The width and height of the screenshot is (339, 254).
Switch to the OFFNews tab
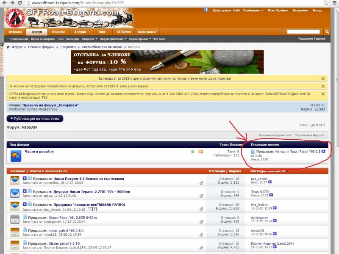coord(124,32)
